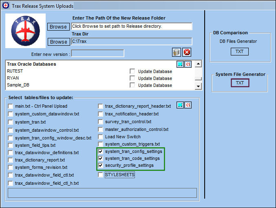Click DB Files Generator TXT button
This screenshot has width=276, height=208.
point(240,52)
